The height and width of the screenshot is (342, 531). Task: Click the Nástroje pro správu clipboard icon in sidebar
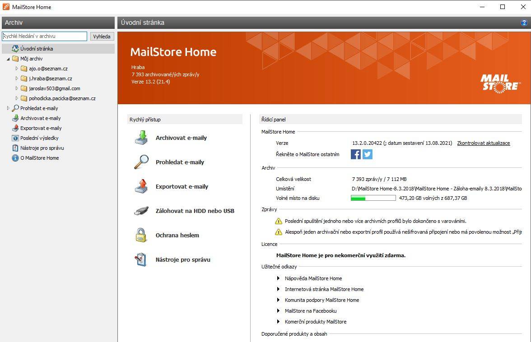(15, 148)
